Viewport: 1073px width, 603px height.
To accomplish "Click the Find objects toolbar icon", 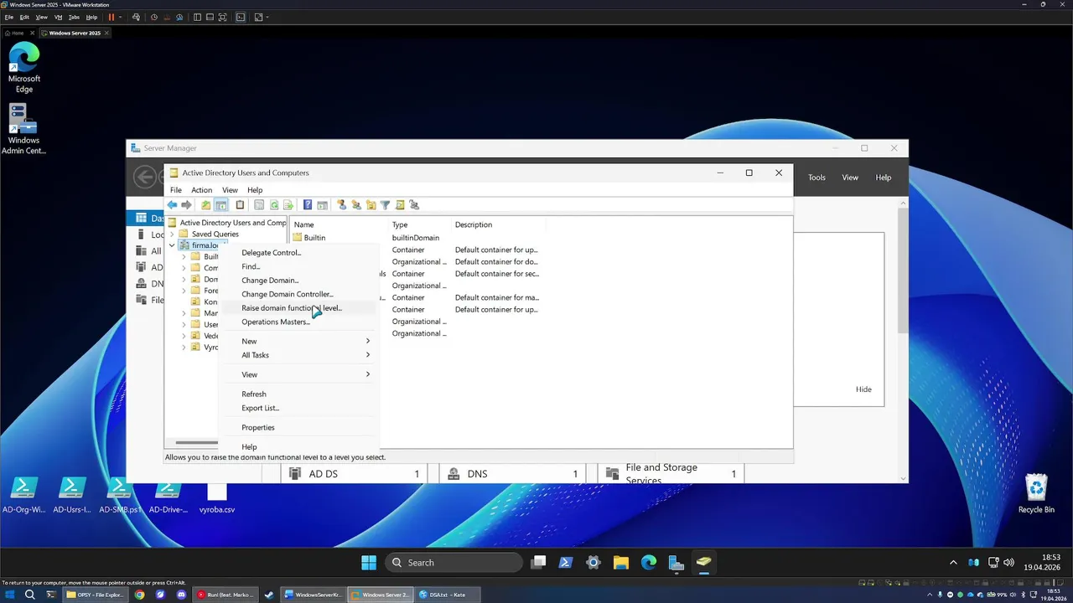I will click(x=400, y=205).
